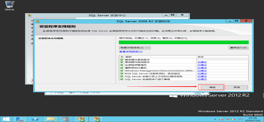Open File Explorer from the taskbar
This screenshot has height=122, width=264.
click(x=50, y=119)
